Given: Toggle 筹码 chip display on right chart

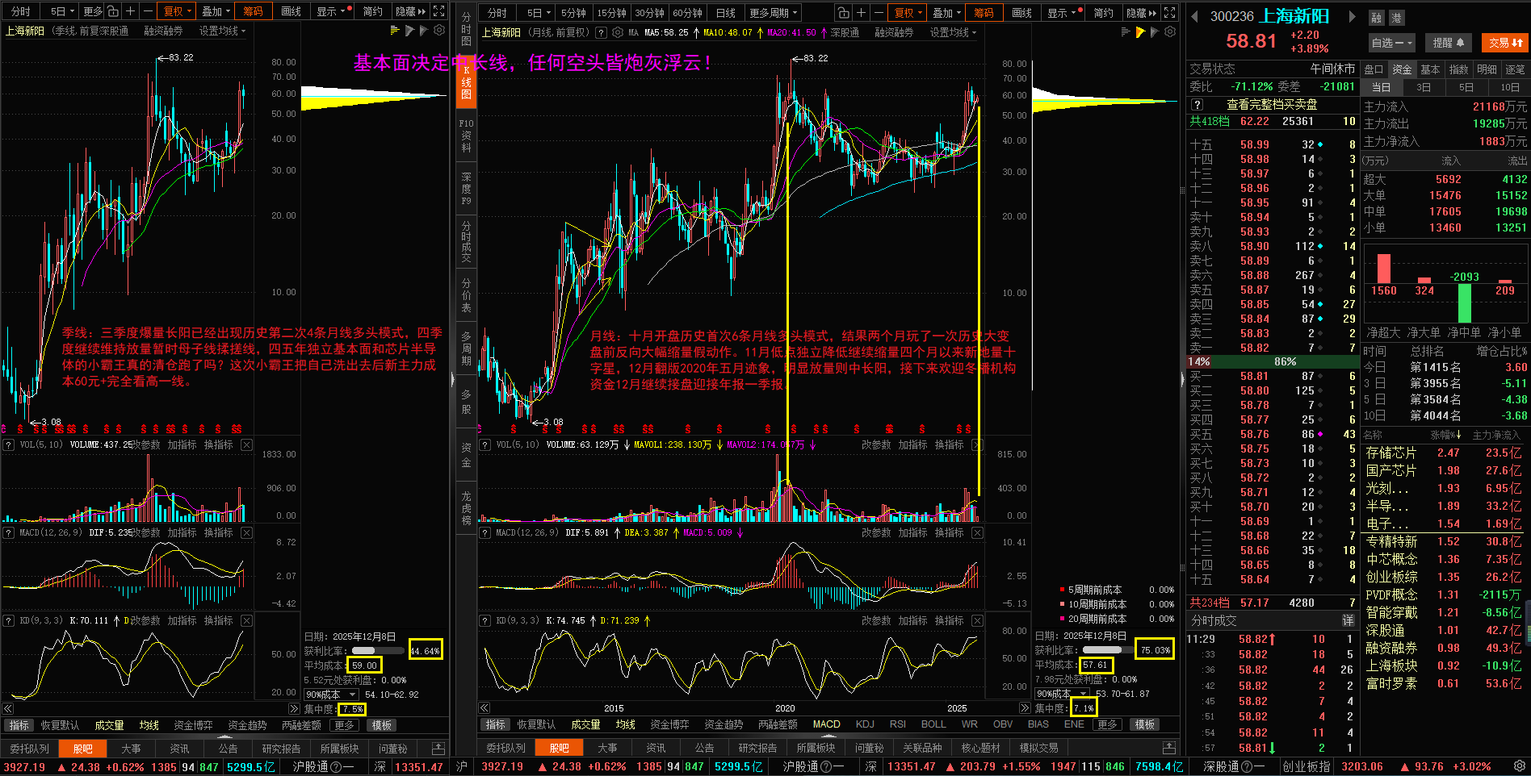Looking at the screenshot, I should (984, 12).
